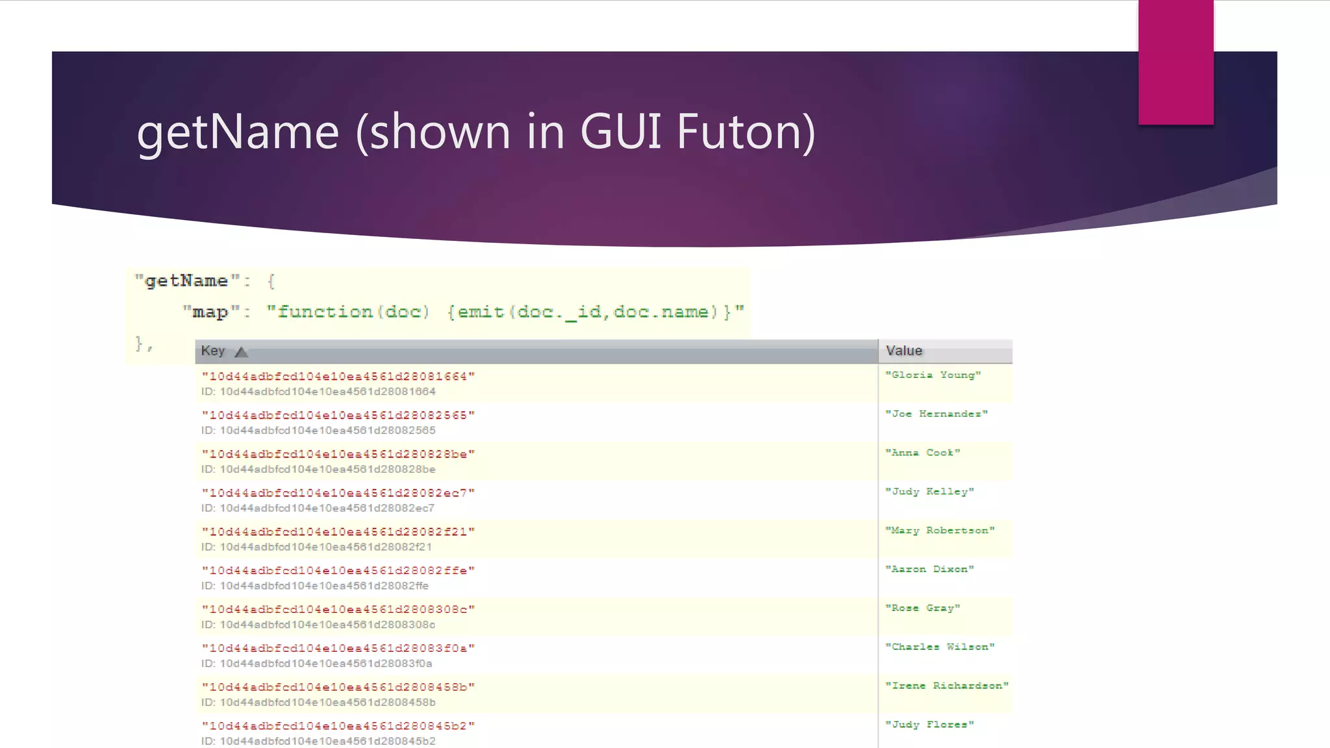Select the Value column header
Viewport: 1330px width, 748px height.
click(x=946, y=351)
